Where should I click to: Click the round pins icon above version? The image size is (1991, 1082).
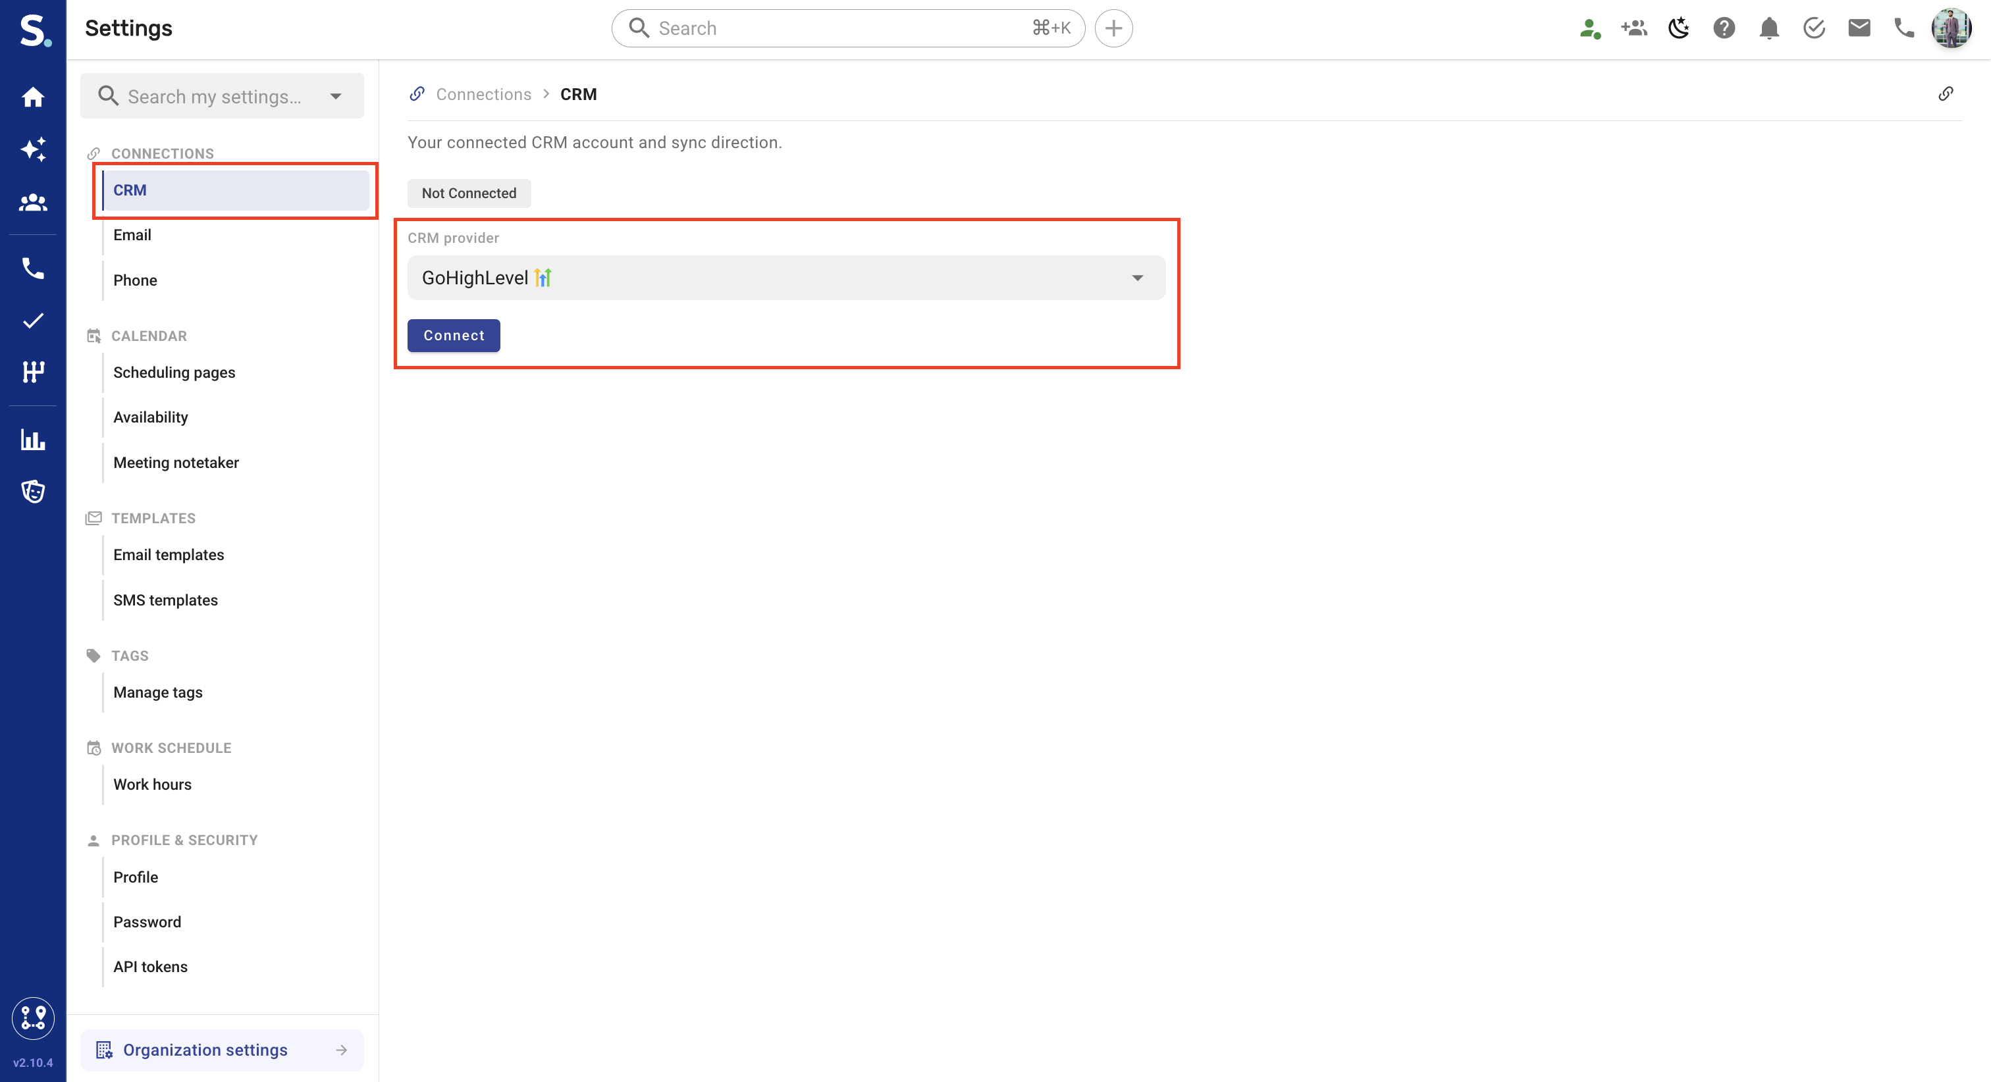click(32, 1018)
